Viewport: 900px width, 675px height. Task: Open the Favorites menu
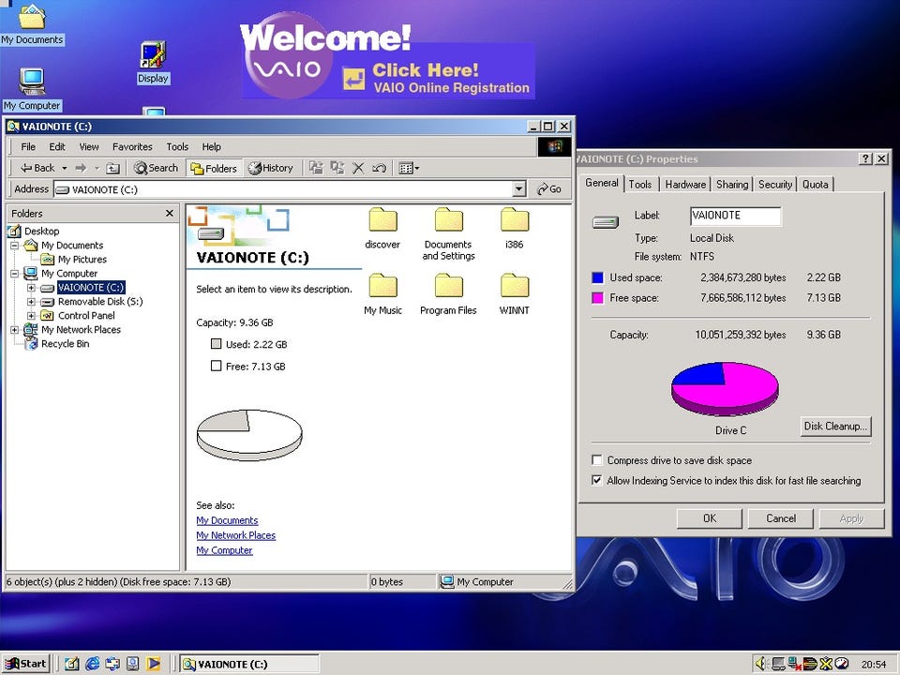click(x=132, y=147)
